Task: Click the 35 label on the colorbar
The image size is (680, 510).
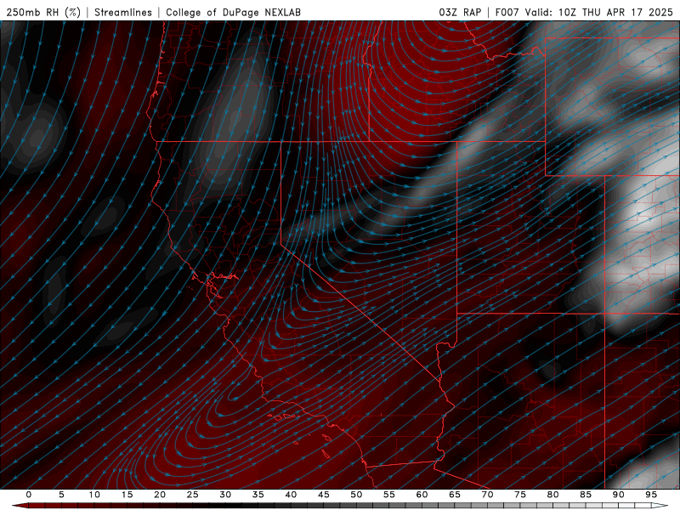Action: click(x=258, y=495)
